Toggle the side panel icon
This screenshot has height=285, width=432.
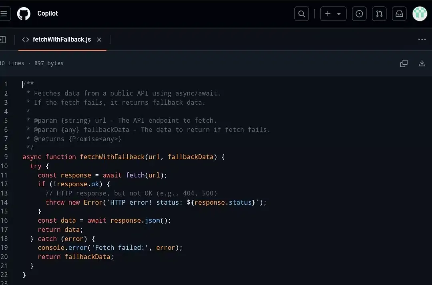2,40
